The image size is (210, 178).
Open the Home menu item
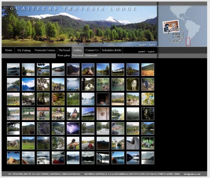8,50
